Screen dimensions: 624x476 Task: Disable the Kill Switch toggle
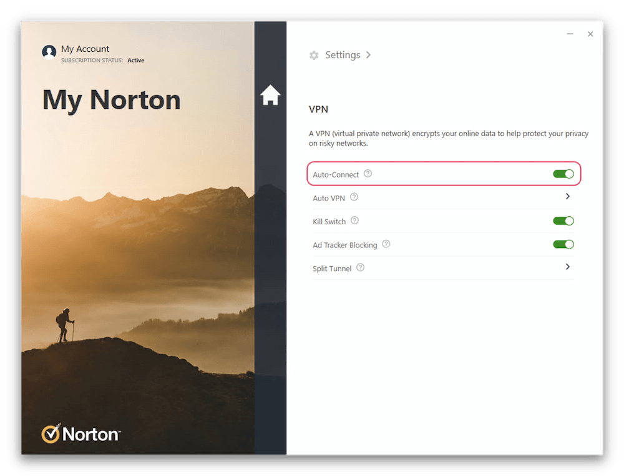563,221
